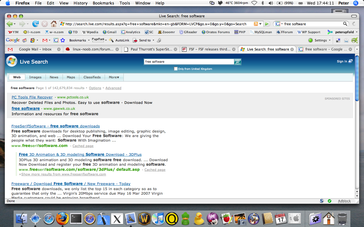Open Adium green duck in Dock
This screenshot has width=364, height=227.
185,219
